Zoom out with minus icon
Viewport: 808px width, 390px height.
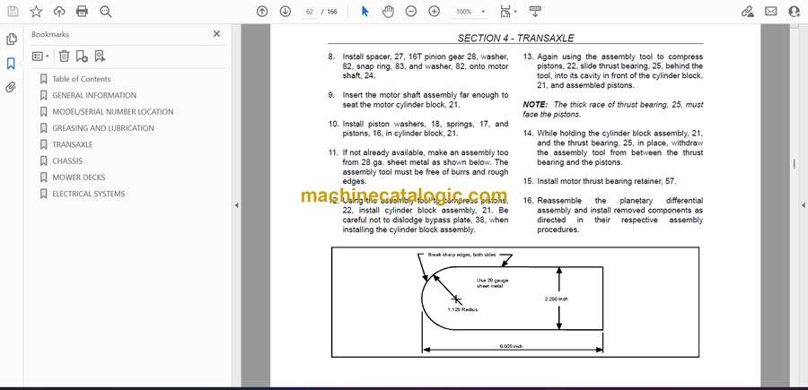410,12
